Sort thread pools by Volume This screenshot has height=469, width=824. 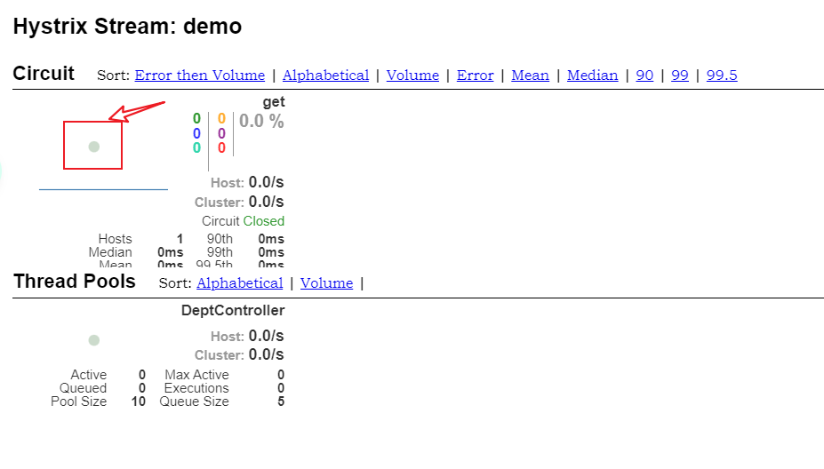(x=326, y=283)
